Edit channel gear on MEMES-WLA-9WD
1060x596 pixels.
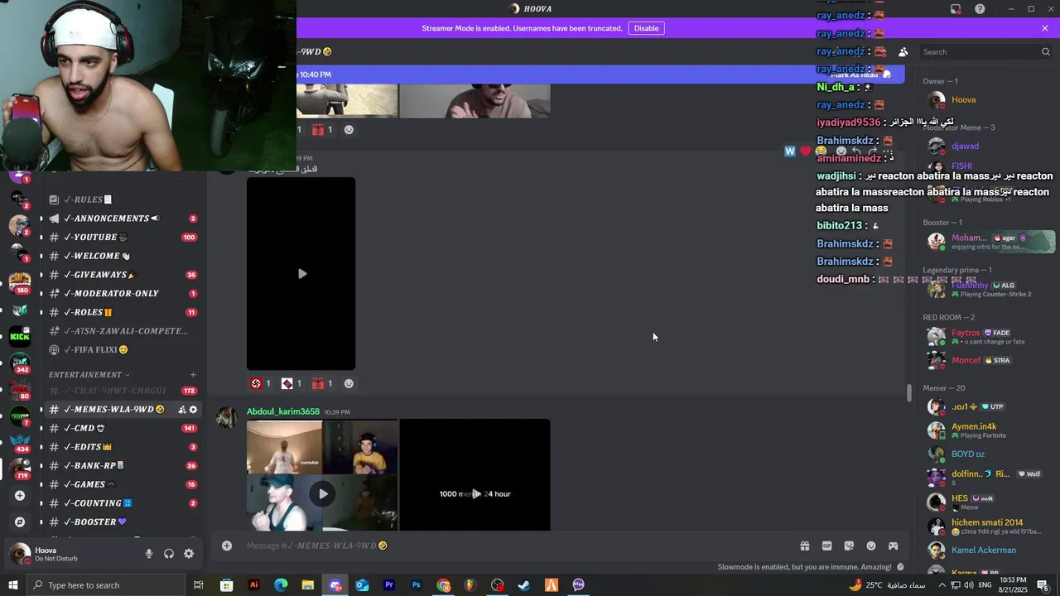coord(194,410)
